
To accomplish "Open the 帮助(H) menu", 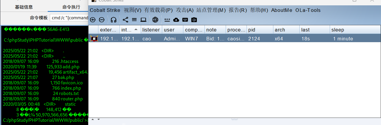I will (x=259, y=10).
